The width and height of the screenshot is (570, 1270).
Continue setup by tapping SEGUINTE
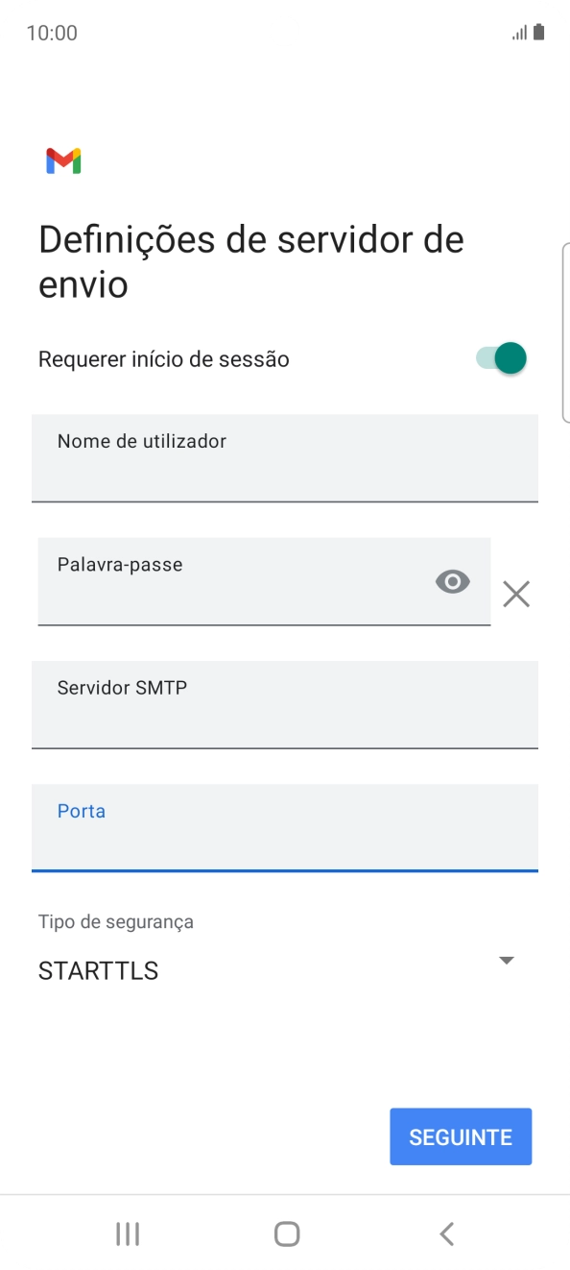point(461,1136)
